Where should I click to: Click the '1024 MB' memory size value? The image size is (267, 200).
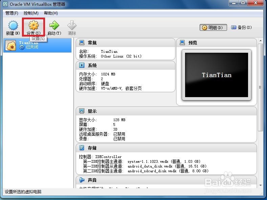coord(108,74)
